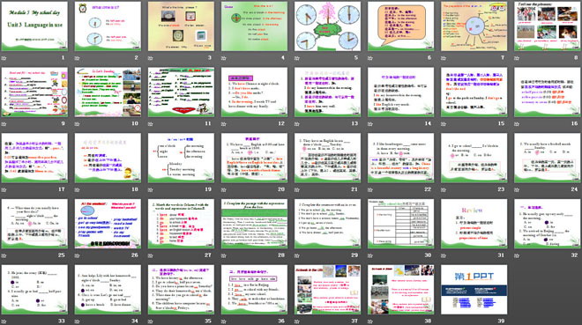Image resolution: width=582 pixels, height=325 pixels.
Task: Select slide 9 fill-in-the-blank school day thumbnail
Action: 34,92
